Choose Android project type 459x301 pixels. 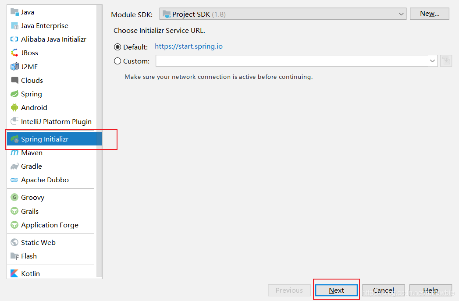tap(52, 108)
